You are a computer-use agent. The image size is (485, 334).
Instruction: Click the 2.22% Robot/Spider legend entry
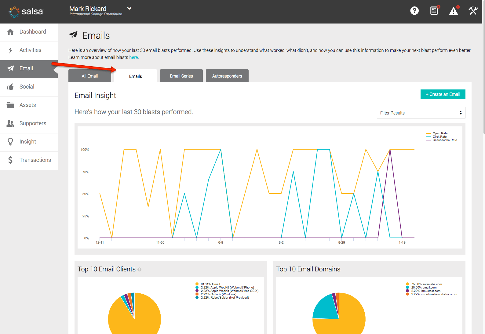click(x=222, y=298)
